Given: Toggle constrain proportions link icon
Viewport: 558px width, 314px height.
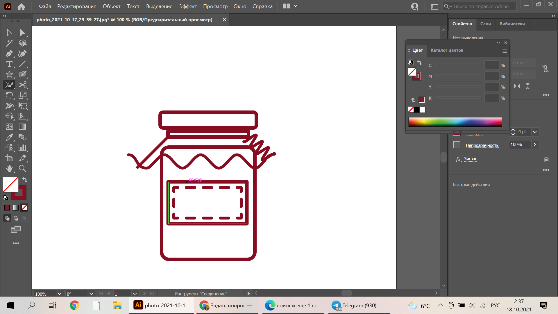Looking at the screenshot, I should [x=545, y=69].
